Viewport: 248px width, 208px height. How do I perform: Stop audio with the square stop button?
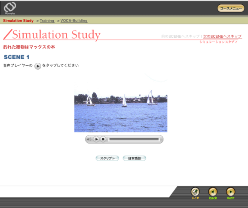[103, 139]
